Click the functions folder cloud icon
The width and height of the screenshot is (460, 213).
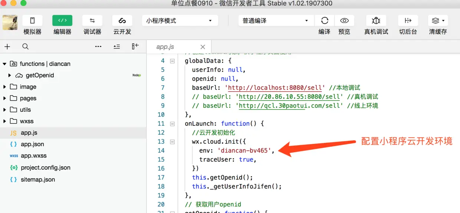[x=13, y=64]
